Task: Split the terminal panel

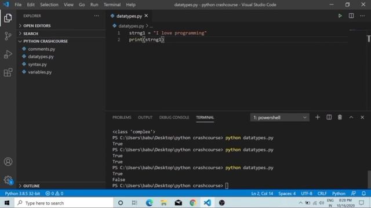Action: [x=329, y=117]
